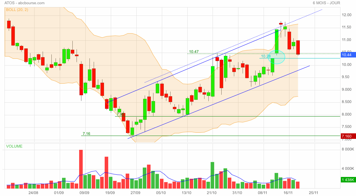Click the 4 000K volume axis label
The image size is (356, 196).
pos(348,169)
